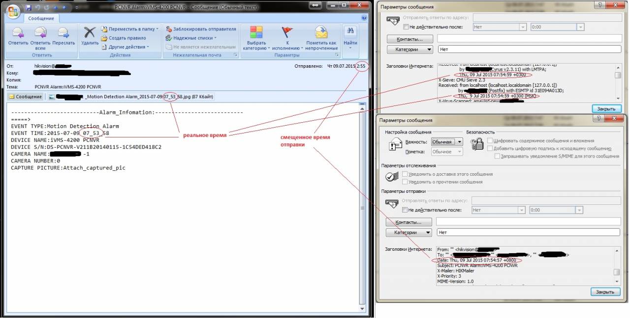Image resolution: width=630 pixels, height=318 pixels.
Task: Click headers scrollbar in upper dialog
Action: click(x=618, y=82)
